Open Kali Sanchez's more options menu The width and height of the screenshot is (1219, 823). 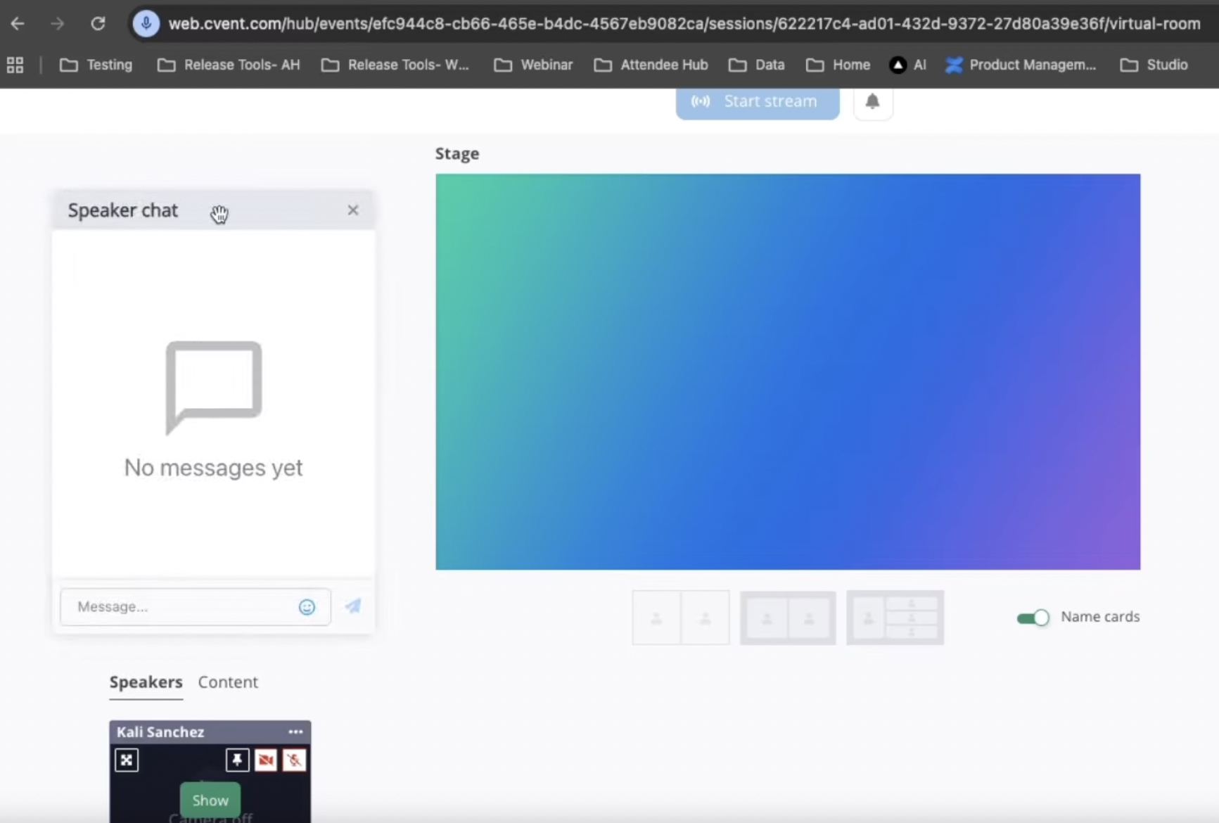click(x=295, y=732)
